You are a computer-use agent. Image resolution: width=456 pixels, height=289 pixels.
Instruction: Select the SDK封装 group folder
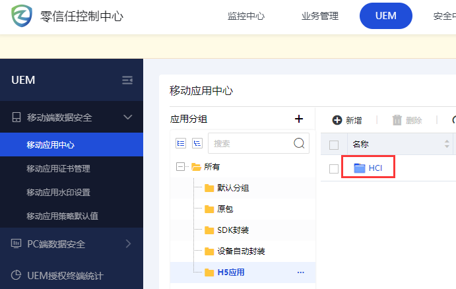232,230
